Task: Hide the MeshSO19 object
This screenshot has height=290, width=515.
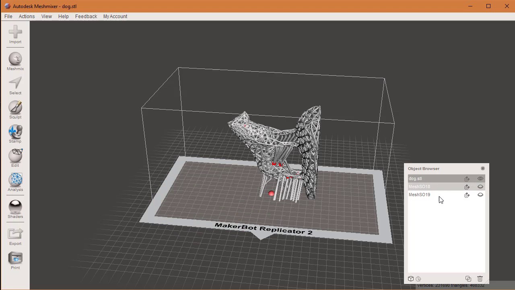Action: click(x=480, y=195)
